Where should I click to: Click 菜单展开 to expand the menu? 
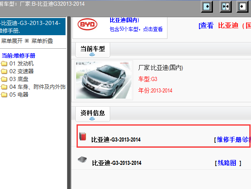[12, 41]
